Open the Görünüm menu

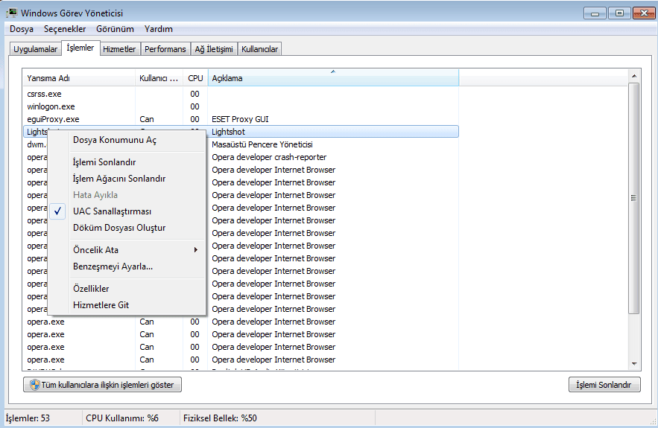115,29
